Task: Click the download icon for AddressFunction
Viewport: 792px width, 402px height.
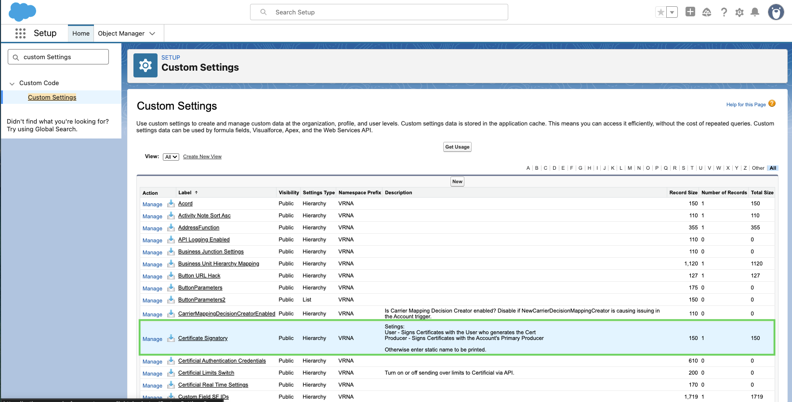Action: [171, 227]
